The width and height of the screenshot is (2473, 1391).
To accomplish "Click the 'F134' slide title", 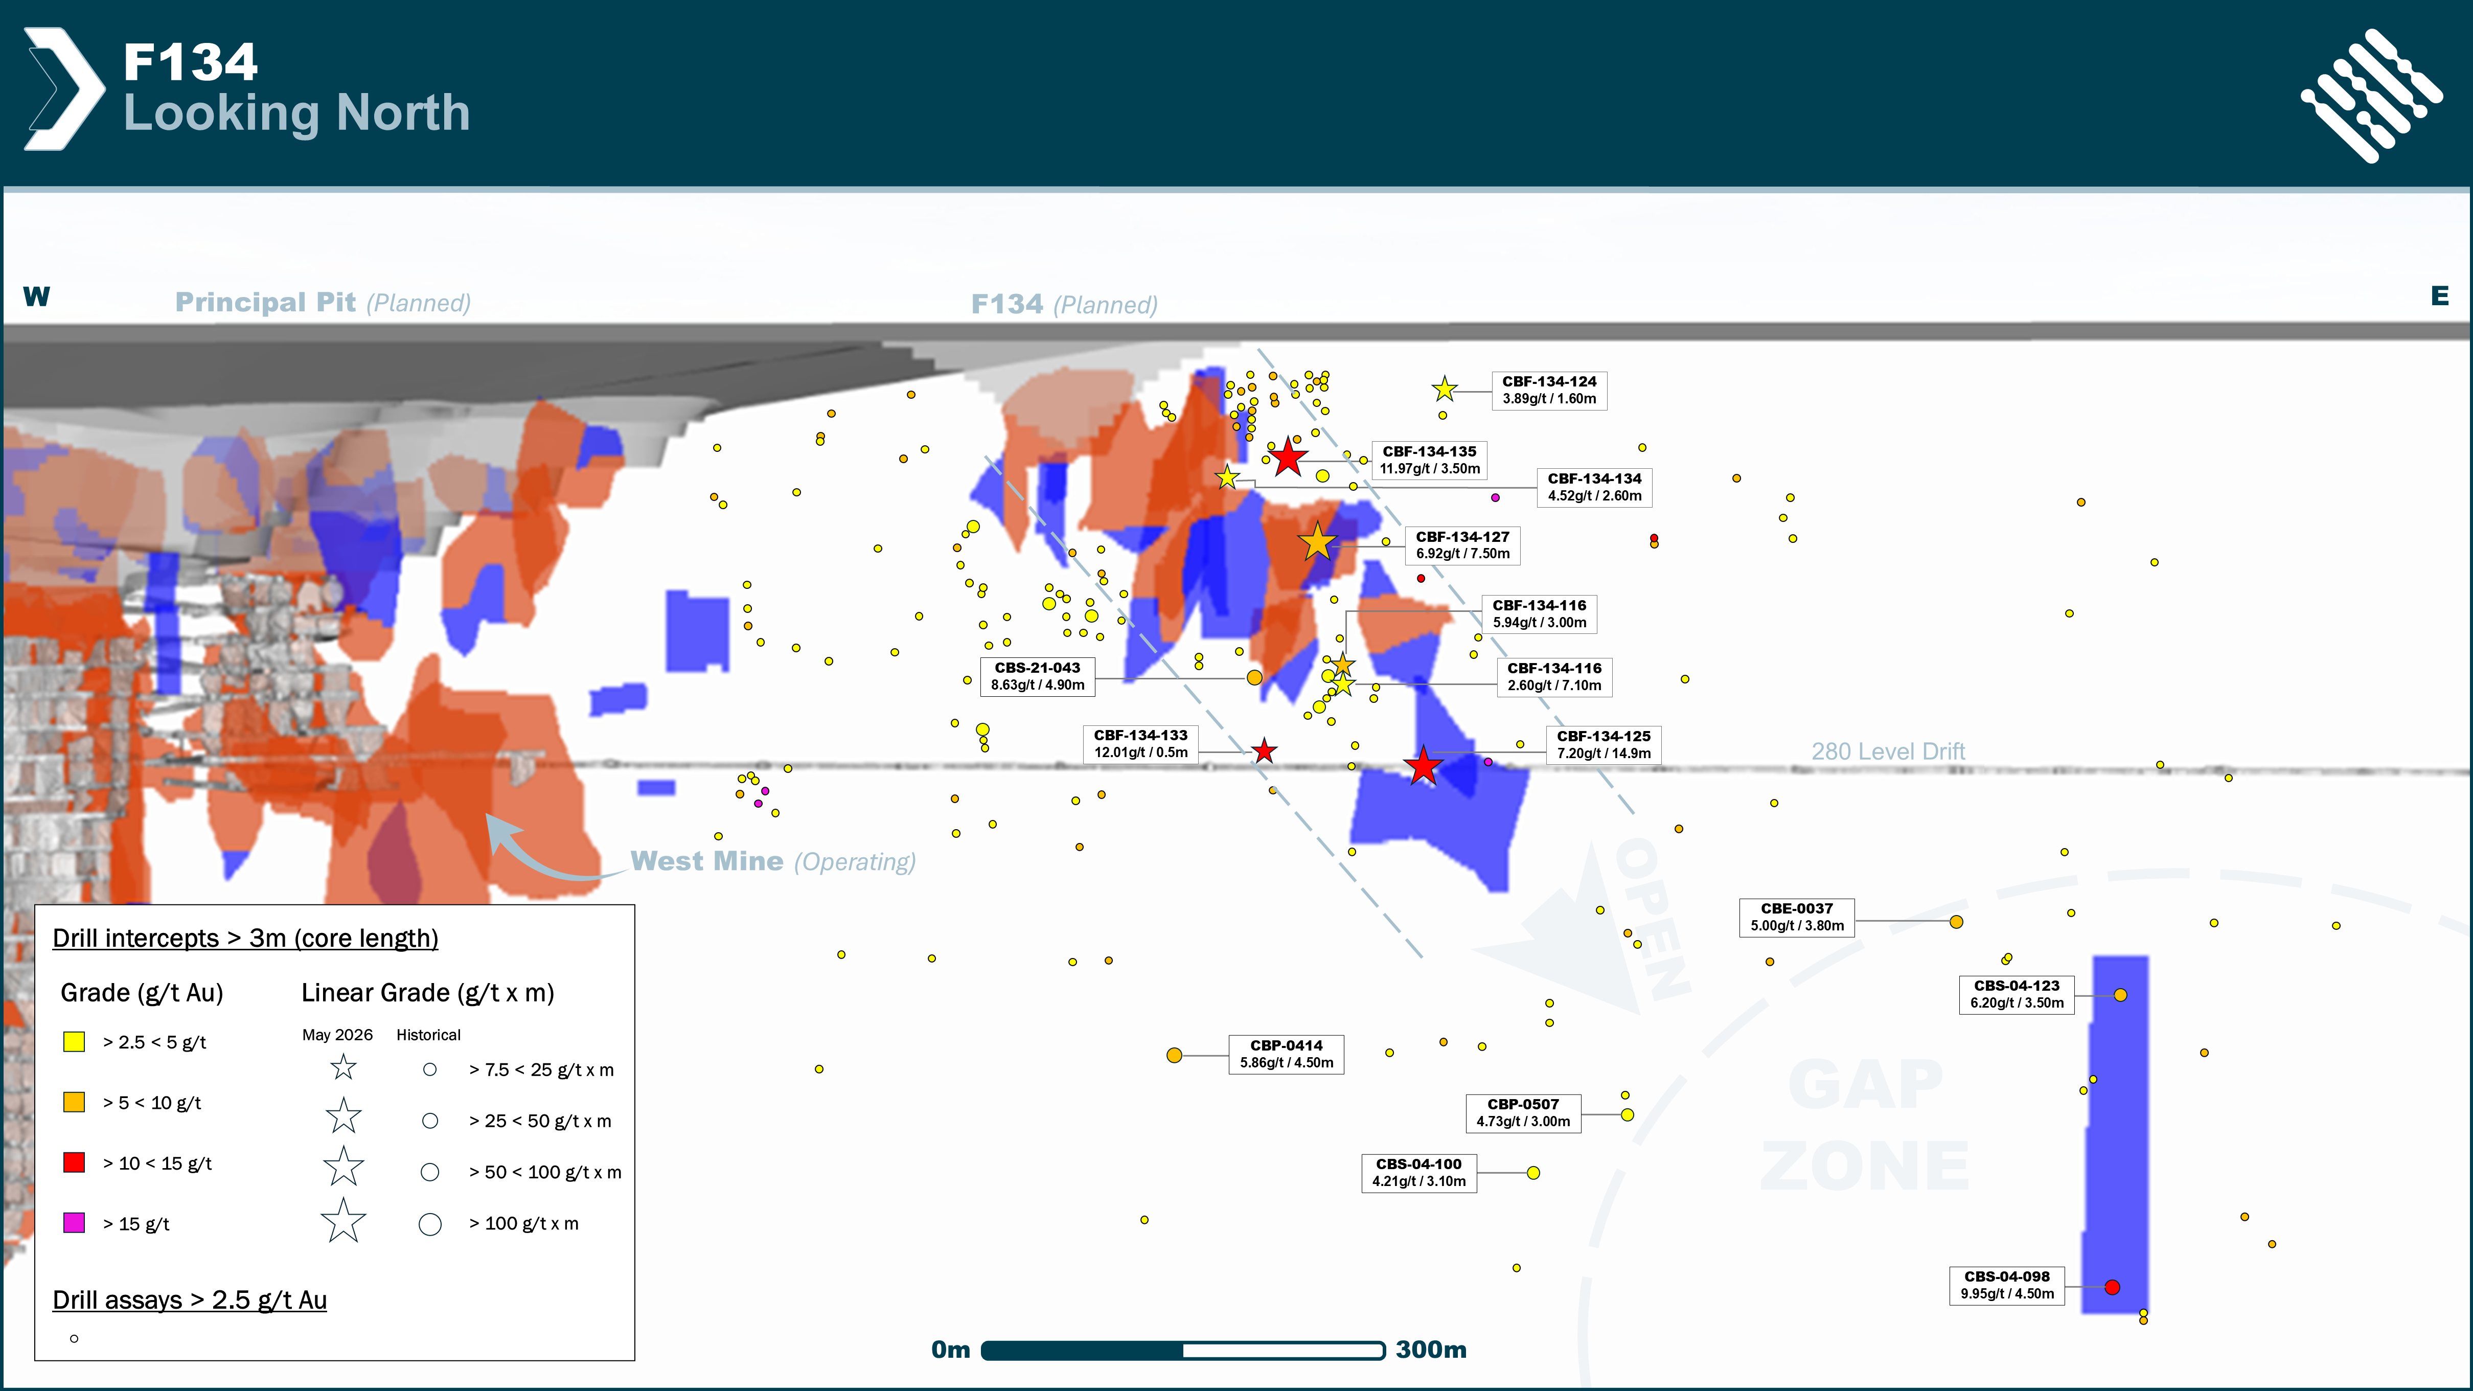I will pyautogui.click(x=190, y=61).
